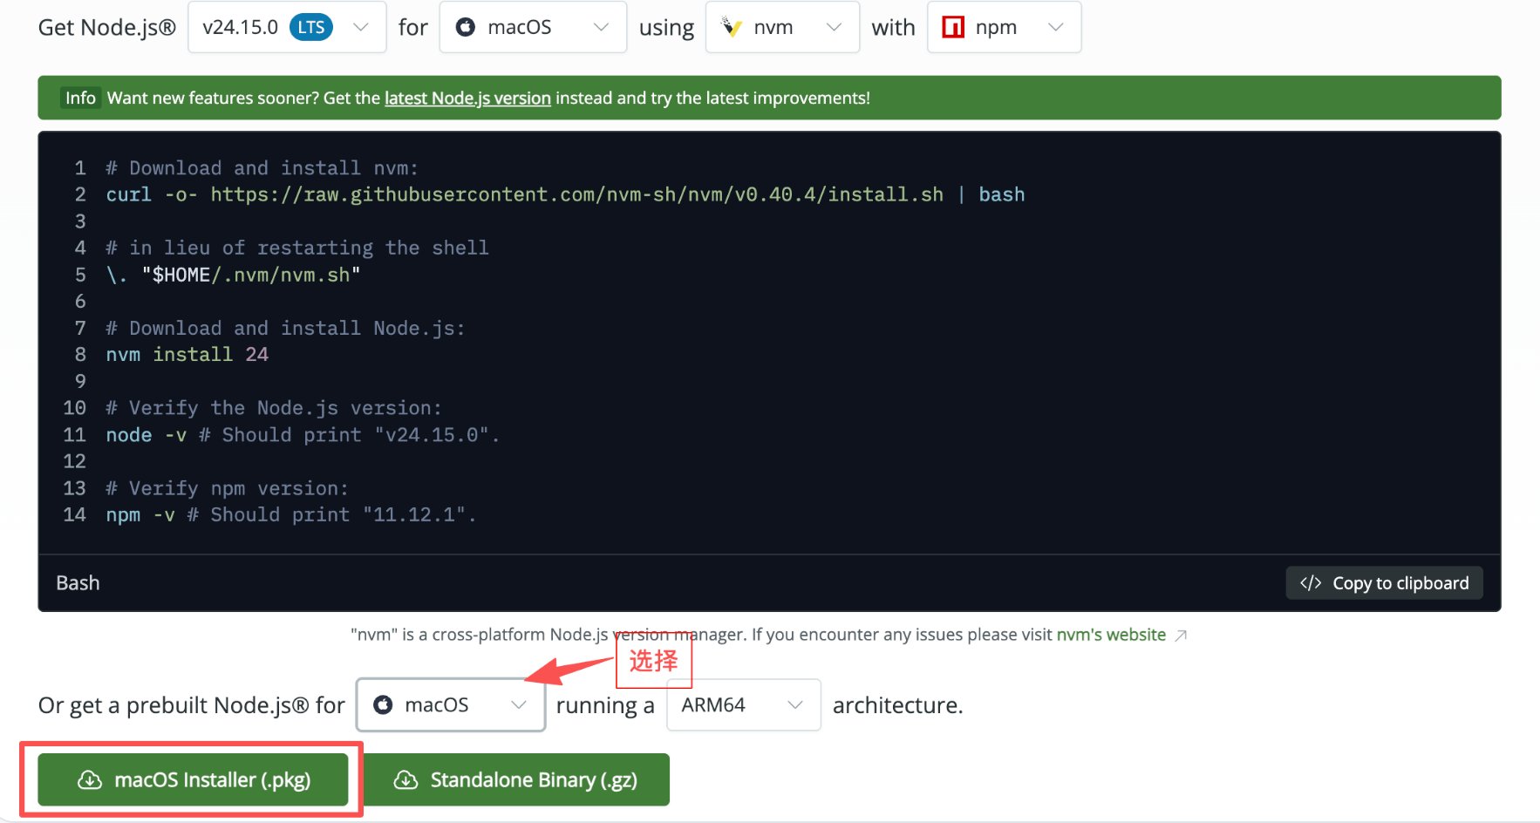Screen dimensions: 1540x823
Task: Visit the nvm's website link
Action: pyautogui.click(x=1111, y=635)
